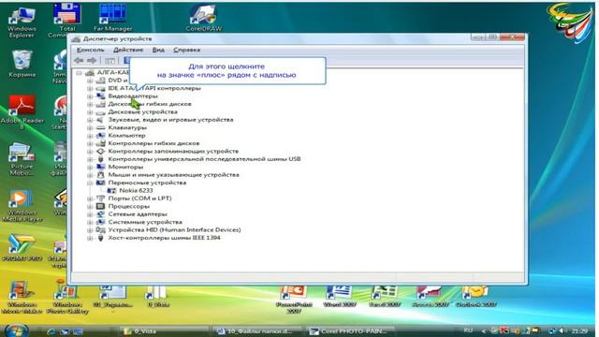Expand the Видеоадаптеры node
Image resolution: width=599 pixels, height=337 pixels.
point(90,96)
